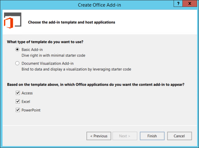Close the dialog with the X button
Image resolution: width=199 pixels, height=148 pixels.
[190, 3]
